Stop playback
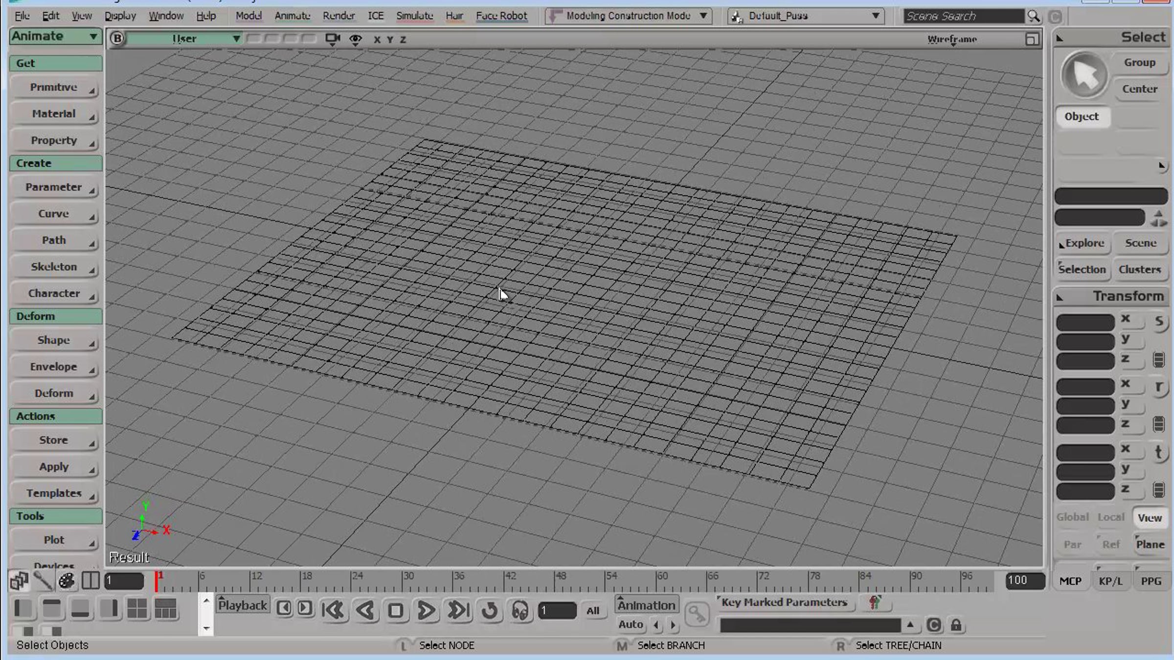1174x660 pixels. click(395, 610)
